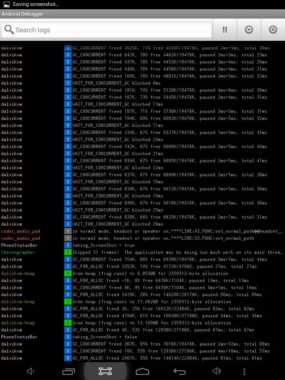Viewport: 285px width, 380px height.
Task: Click the Android Debugger title
Action: click(x=22, y=14)
